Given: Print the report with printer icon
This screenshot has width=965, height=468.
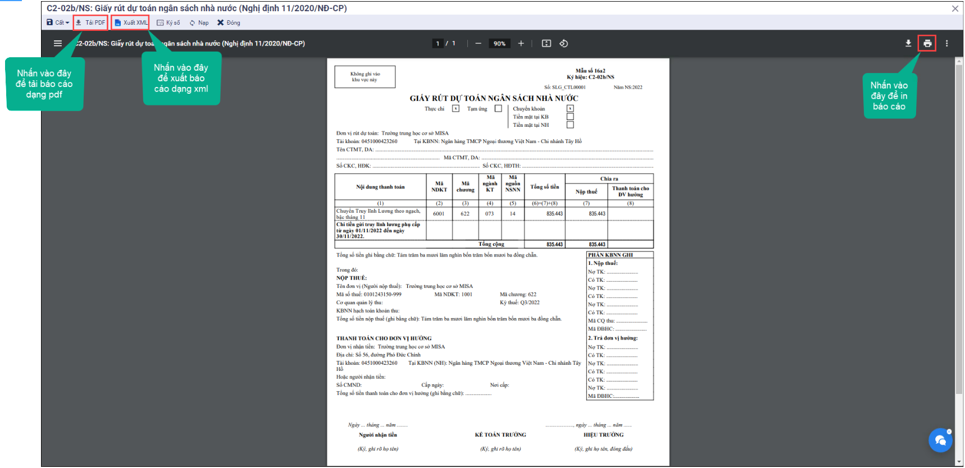Looking at the screenshot, I should tap(927, 43).
